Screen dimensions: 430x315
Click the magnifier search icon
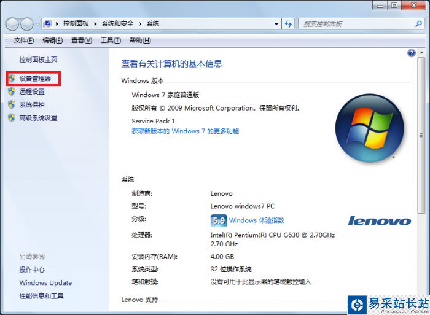418,24
